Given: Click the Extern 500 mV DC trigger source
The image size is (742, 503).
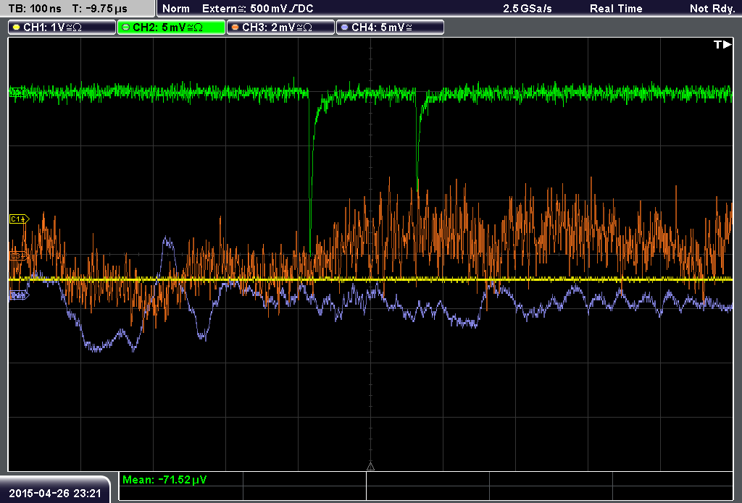Looking at the screenshot, I should click(257, 9).
